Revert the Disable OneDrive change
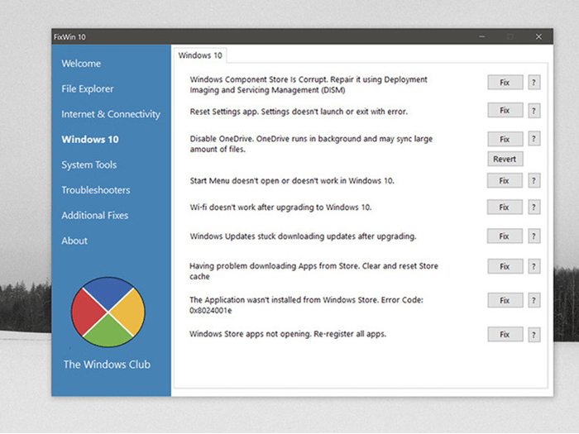 coord(505,159)
